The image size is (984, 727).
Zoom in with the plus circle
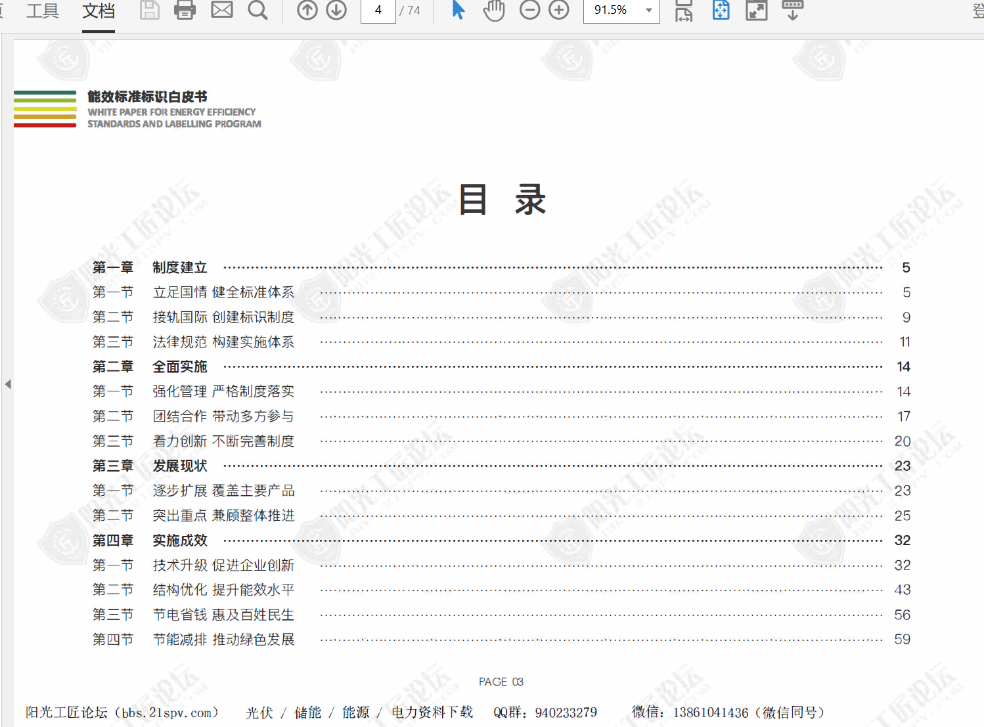[559, 10]
